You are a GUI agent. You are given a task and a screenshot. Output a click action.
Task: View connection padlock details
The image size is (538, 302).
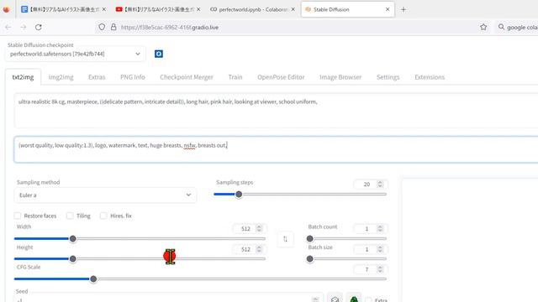pos(113,27)
